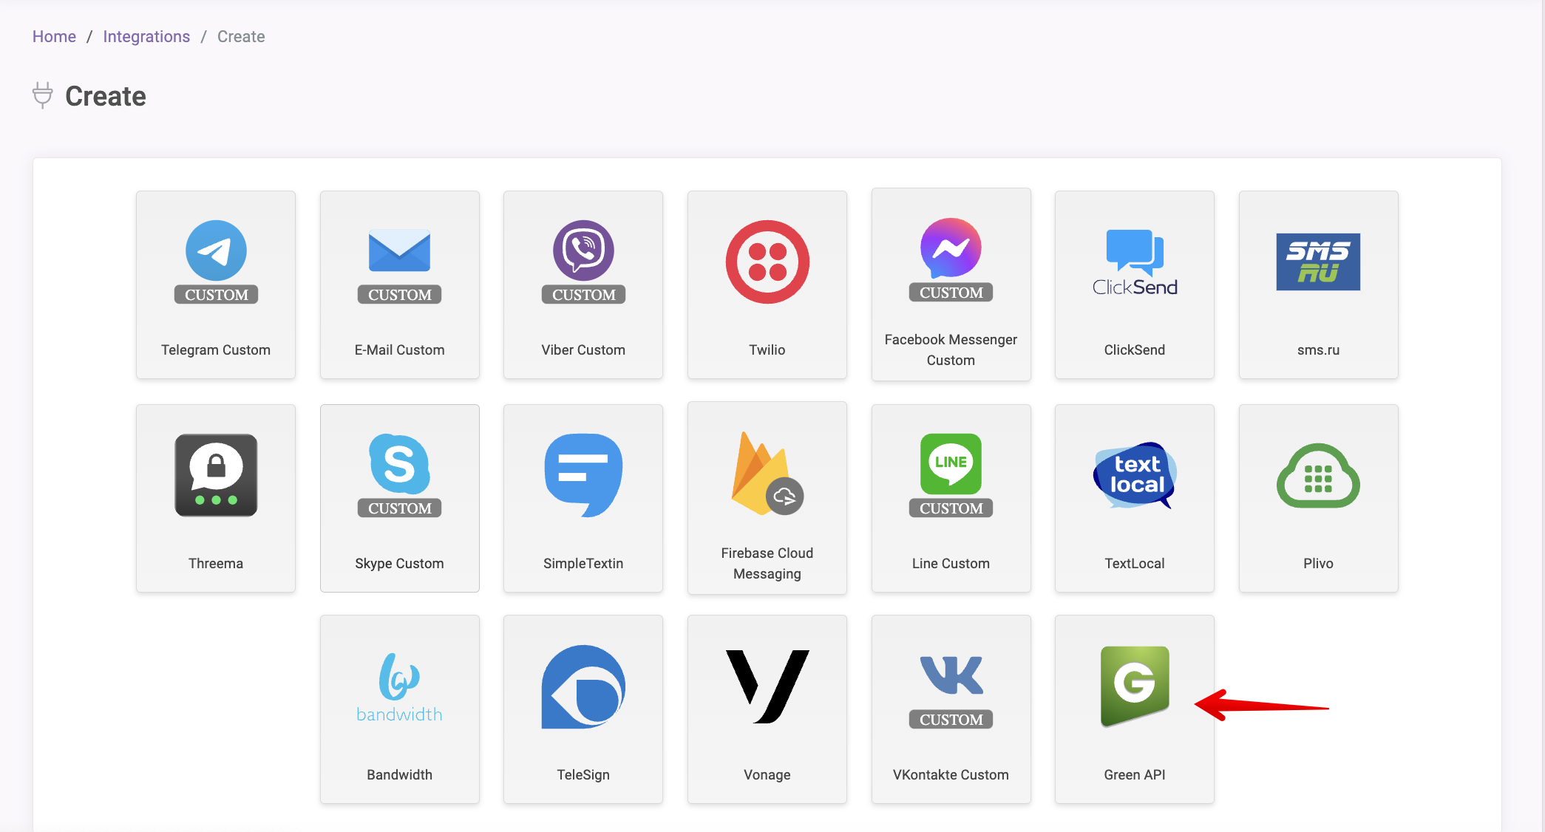Click the Integrations breadcrumb link
Image resolution: width=1545 pixels, height=832 pixels.
point(146,36)
